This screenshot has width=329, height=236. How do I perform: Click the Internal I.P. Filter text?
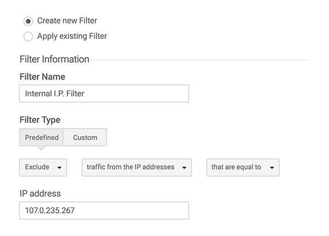pos(54,93)
